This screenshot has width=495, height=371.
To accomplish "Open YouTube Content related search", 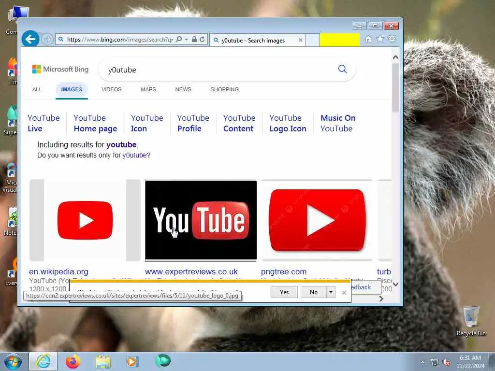I will 239,123.
